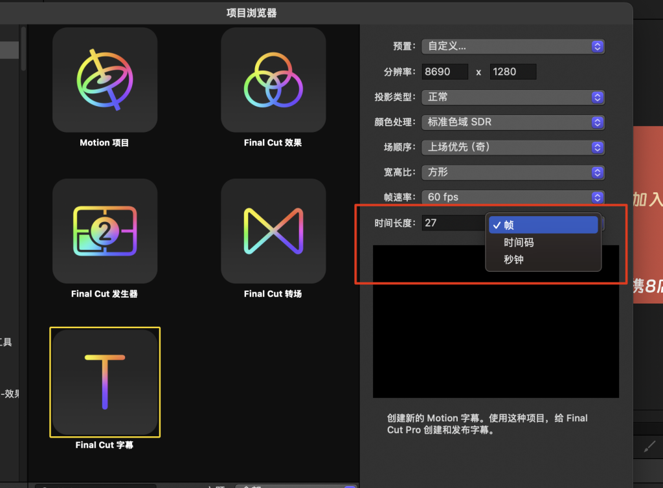Click the black preview area

495,337
